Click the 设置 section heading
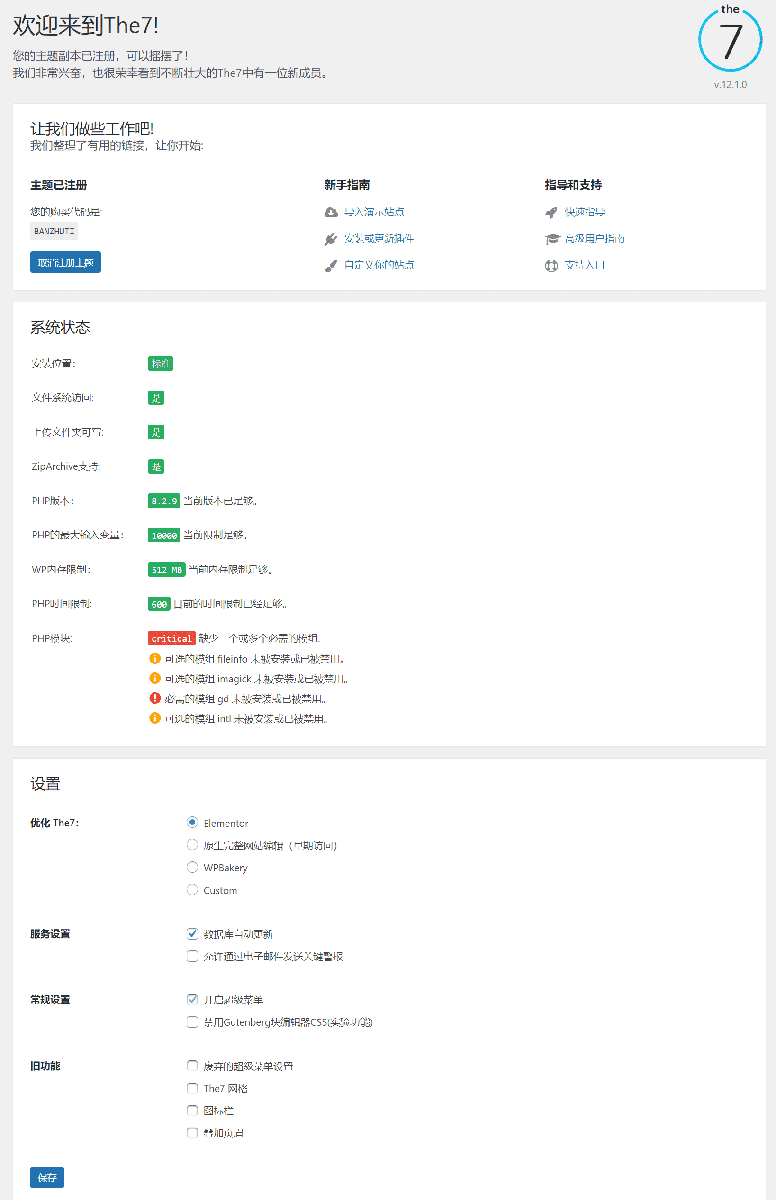 point(45,784)
